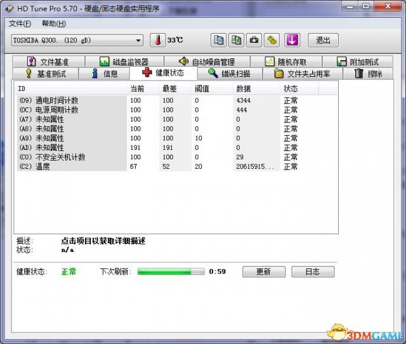Click the 最差 column header
The height and width of the screenshot is (344, 406).
[x=175, y=89]
